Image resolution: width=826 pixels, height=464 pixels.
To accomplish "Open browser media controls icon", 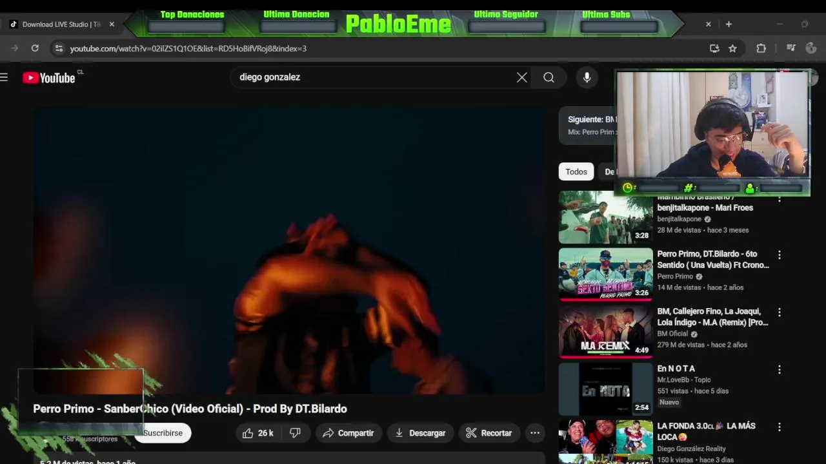I will (x=791, y=48).
